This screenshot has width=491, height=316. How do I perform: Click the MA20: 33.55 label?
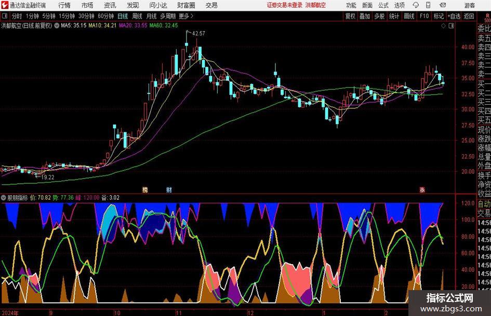coord(133,25)
